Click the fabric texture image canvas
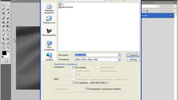This screenshot has width=178, height=100. click(28, 58)
